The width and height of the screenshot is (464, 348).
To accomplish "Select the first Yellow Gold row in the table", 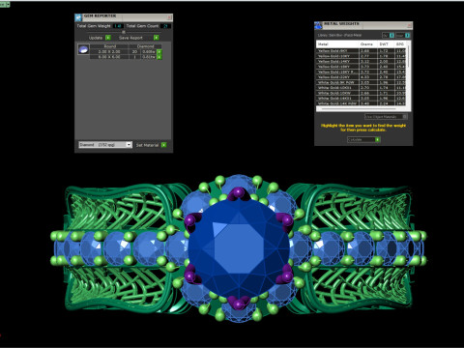I will 362,51.
